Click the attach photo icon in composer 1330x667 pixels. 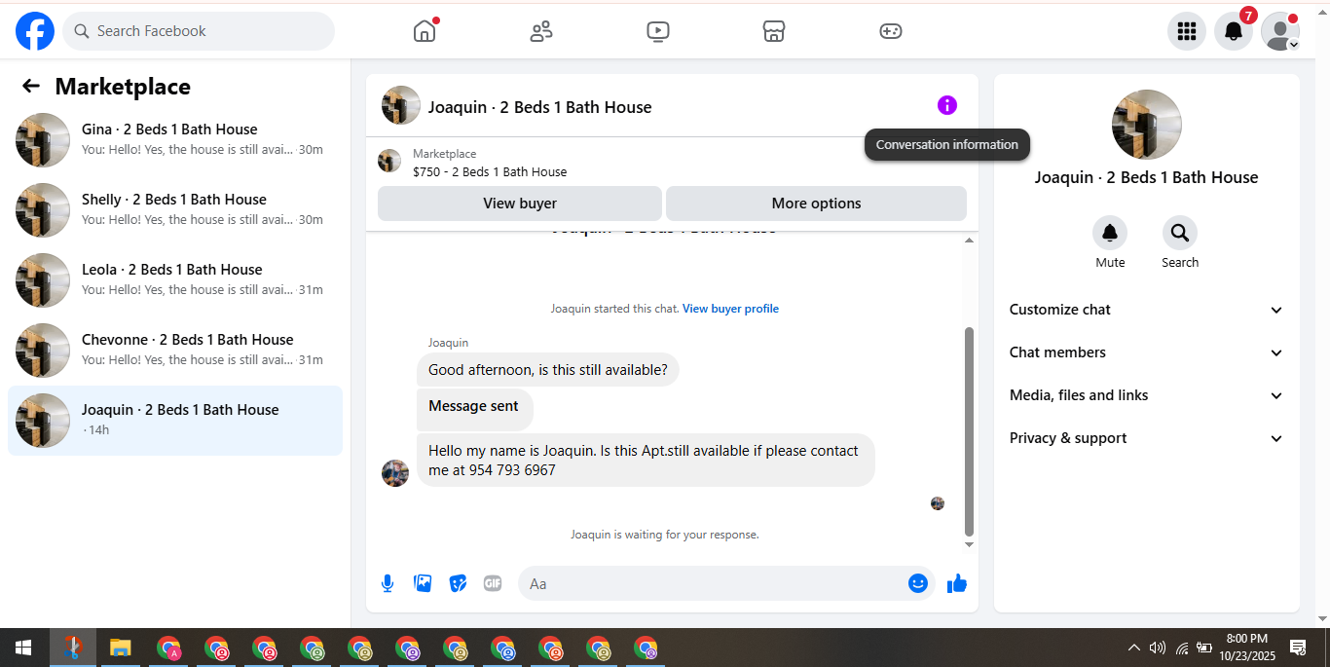(x=423, y=583)
